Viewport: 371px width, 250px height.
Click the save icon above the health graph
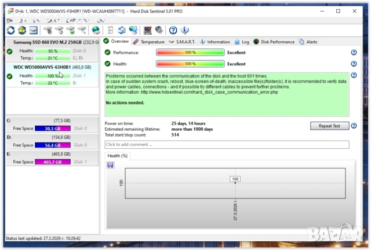[111, 166]
